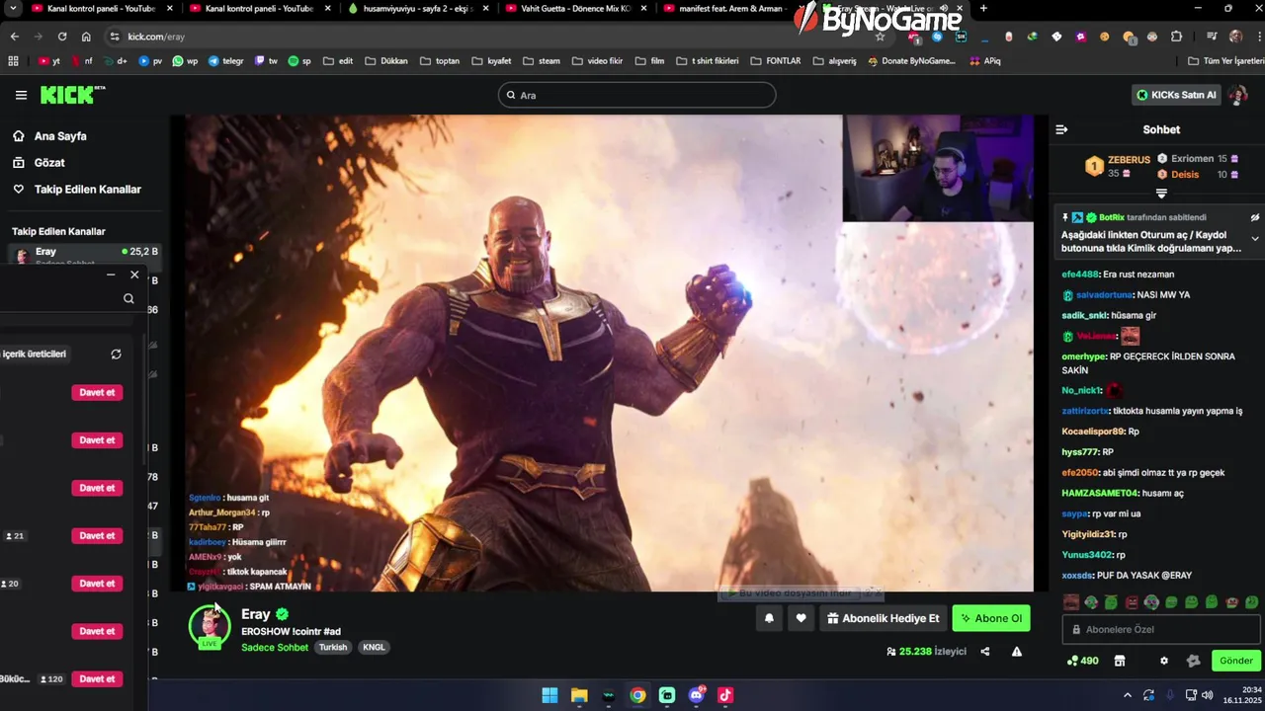Hide the pinned message via eye icon
The width and height of the screenshot is (1265, 711).
click(1255, 217)
